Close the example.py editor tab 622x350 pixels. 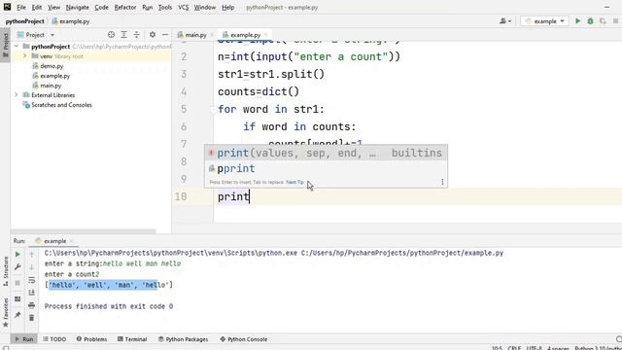tap(266, 35)
